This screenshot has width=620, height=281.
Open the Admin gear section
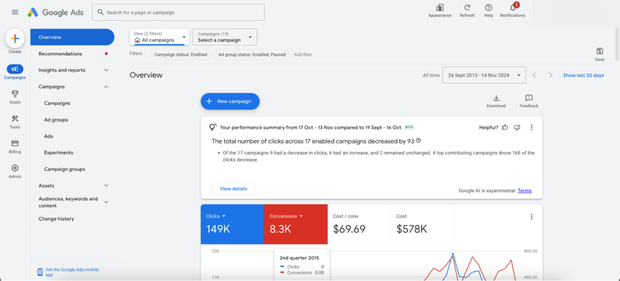(x=15, y=168)
